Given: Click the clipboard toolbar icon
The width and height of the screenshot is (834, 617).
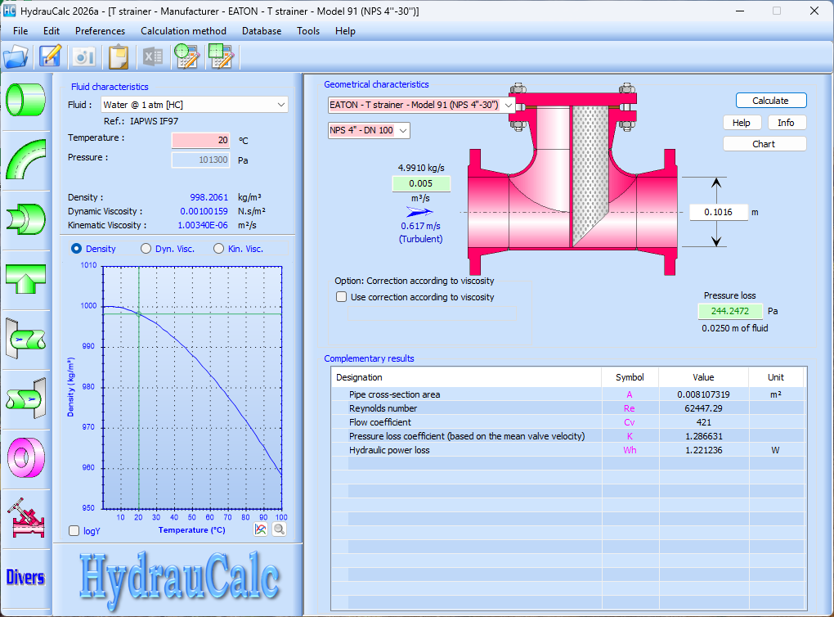Looking at the screenshot, I should pyautogui.click(x=119, y=56).
